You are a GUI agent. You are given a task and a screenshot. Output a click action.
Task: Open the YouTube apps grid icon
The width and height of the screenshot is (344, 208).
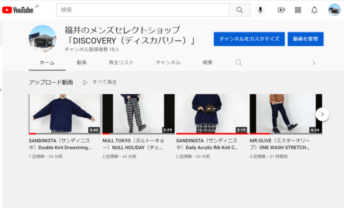pyautogui.click(x=298, y=10)
